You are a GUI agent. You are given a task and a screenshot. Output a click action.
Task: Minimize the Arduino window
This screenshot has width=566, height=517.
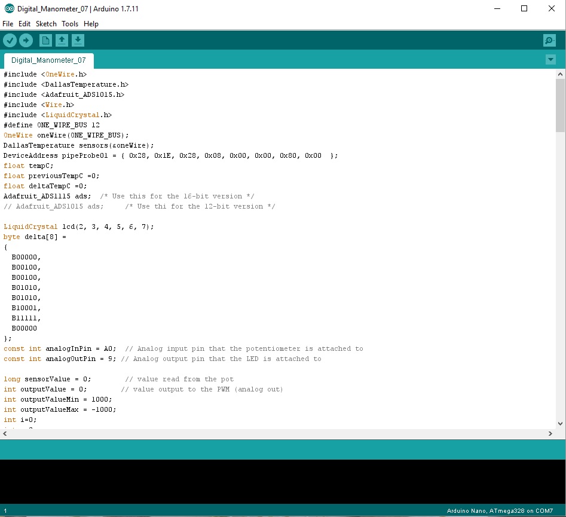[497, 8]
